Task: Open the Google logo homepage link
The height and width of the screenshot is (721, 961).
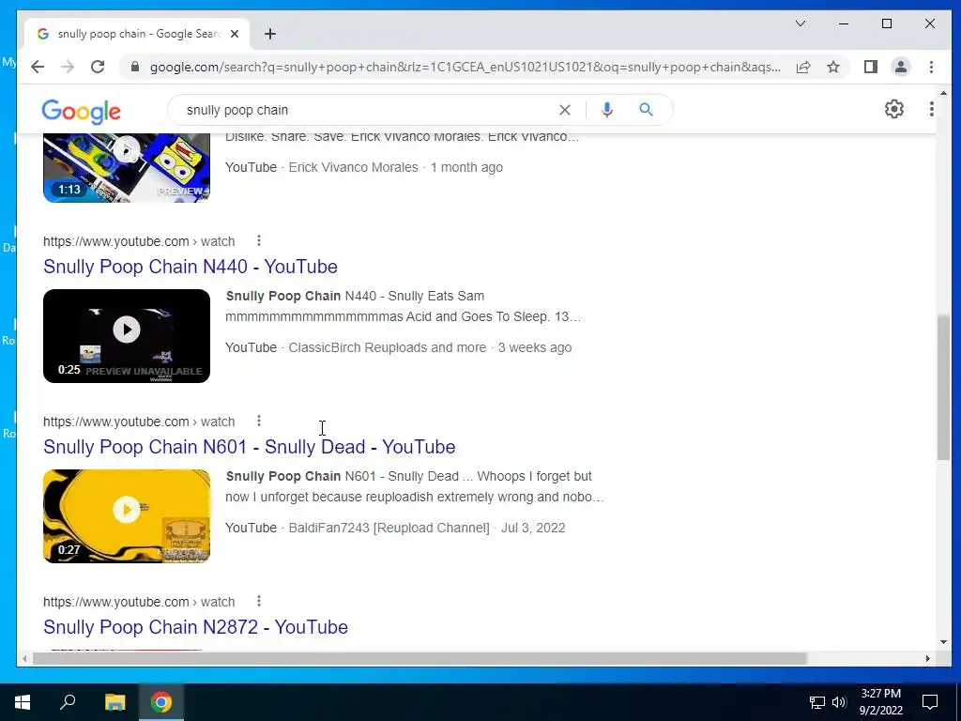Action: click(81, 112)
